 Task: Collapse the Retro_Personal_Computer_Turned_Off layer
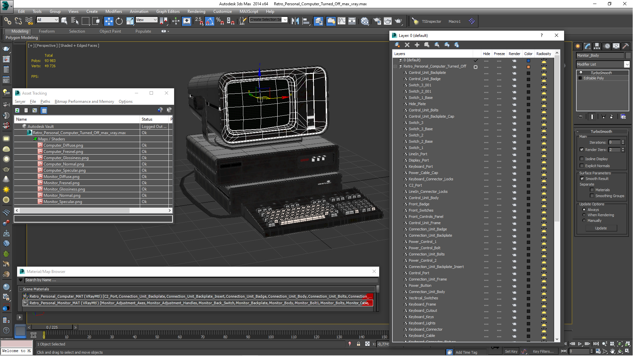tap(395, 66)
